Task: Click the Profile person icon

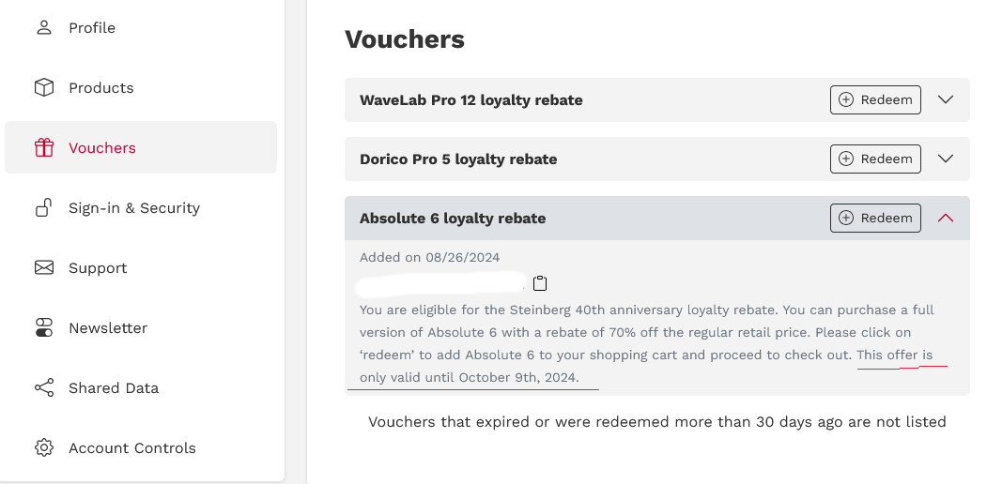Action: click(x=44, y=27)
